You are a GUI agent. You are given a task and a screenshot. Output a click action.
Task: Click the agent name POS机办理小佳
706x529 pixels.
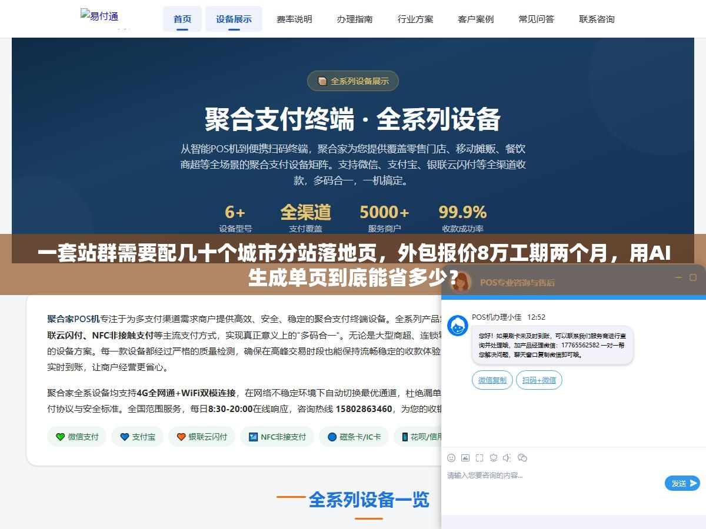(x=497, y=317)
